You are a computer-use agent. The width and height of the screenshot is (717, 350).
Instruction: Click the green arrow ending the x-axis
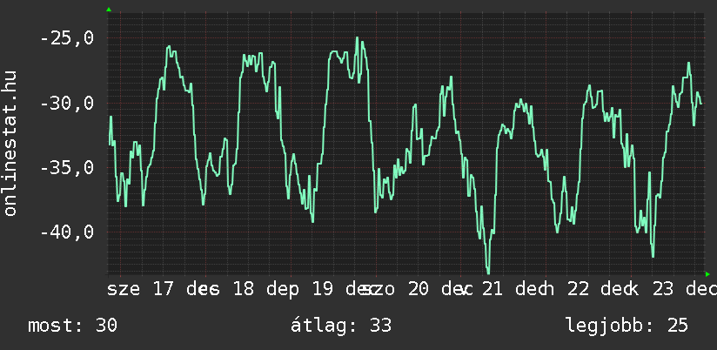[707, 273]
